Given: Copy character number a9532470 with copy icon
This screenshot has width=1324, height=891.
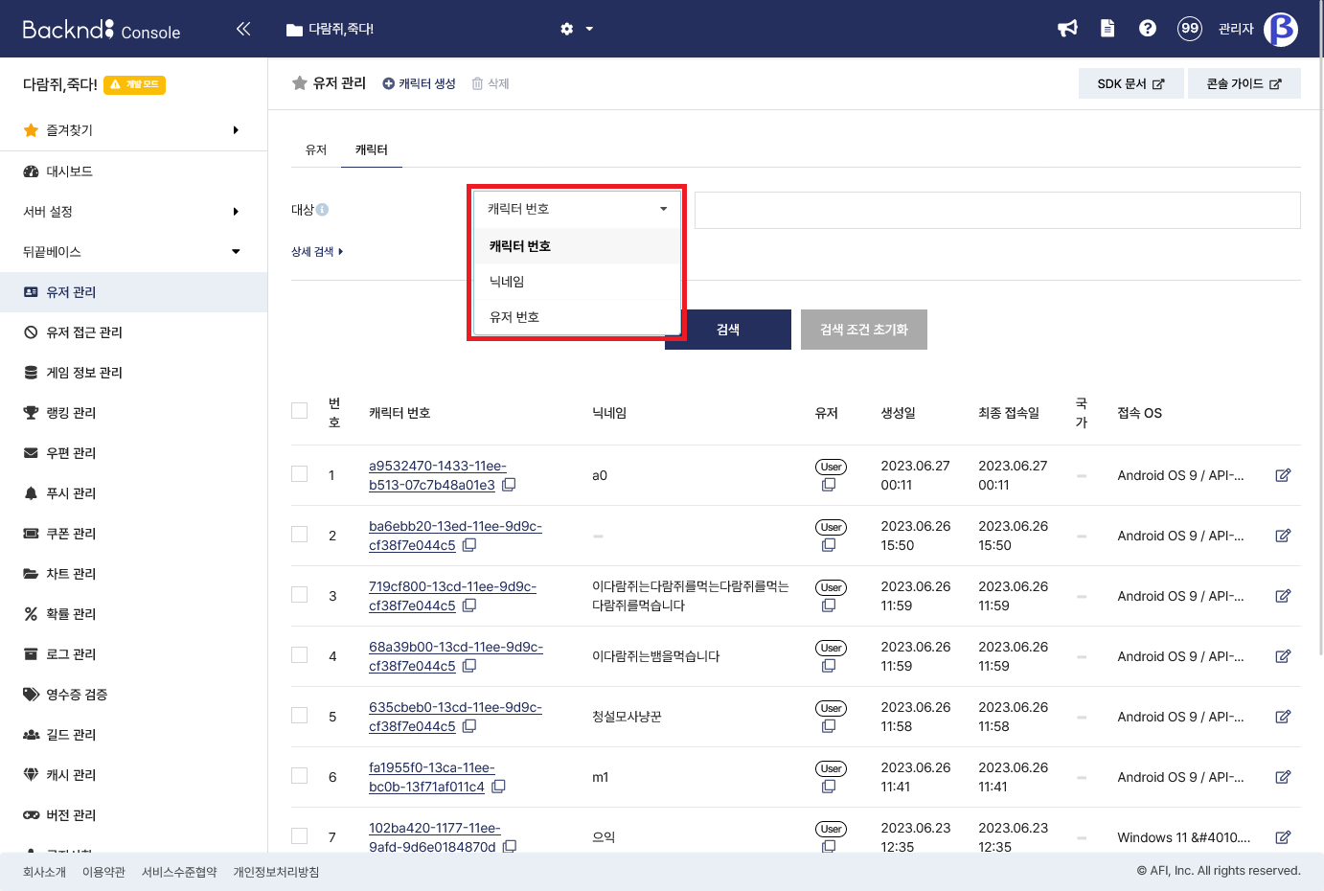Looking at the screenshot, I should tap(510, 485).
